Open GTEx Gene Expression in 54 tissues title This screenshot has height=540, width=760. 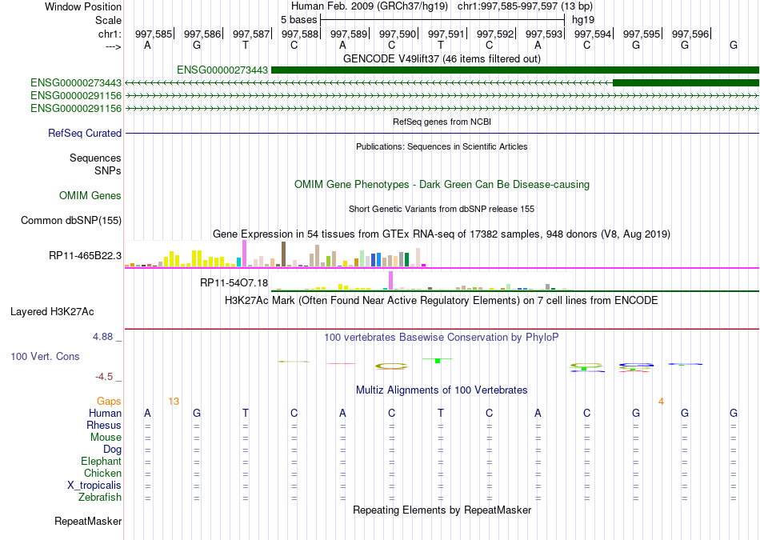click(x=442, y=234)
